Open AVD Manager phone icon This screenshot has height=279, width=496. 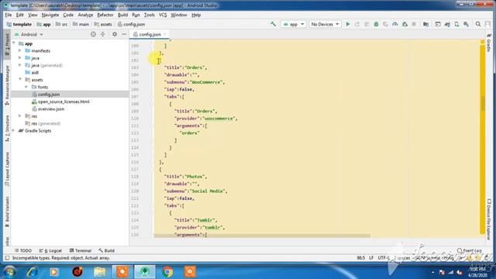coord(456,24)
